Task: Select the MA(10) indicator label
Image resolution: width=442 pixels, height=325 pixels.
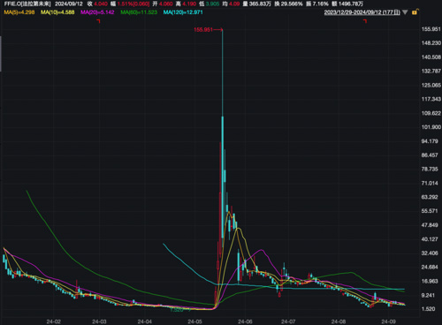Action: point(57,12)
